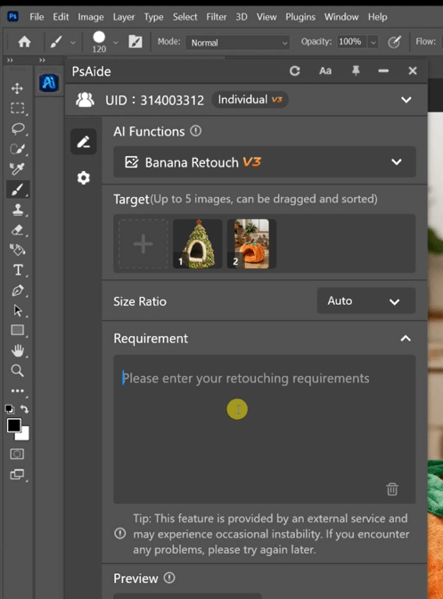The image size is (443, 599).
Task: Open the View menu
Action: click(x=267, y=17)
